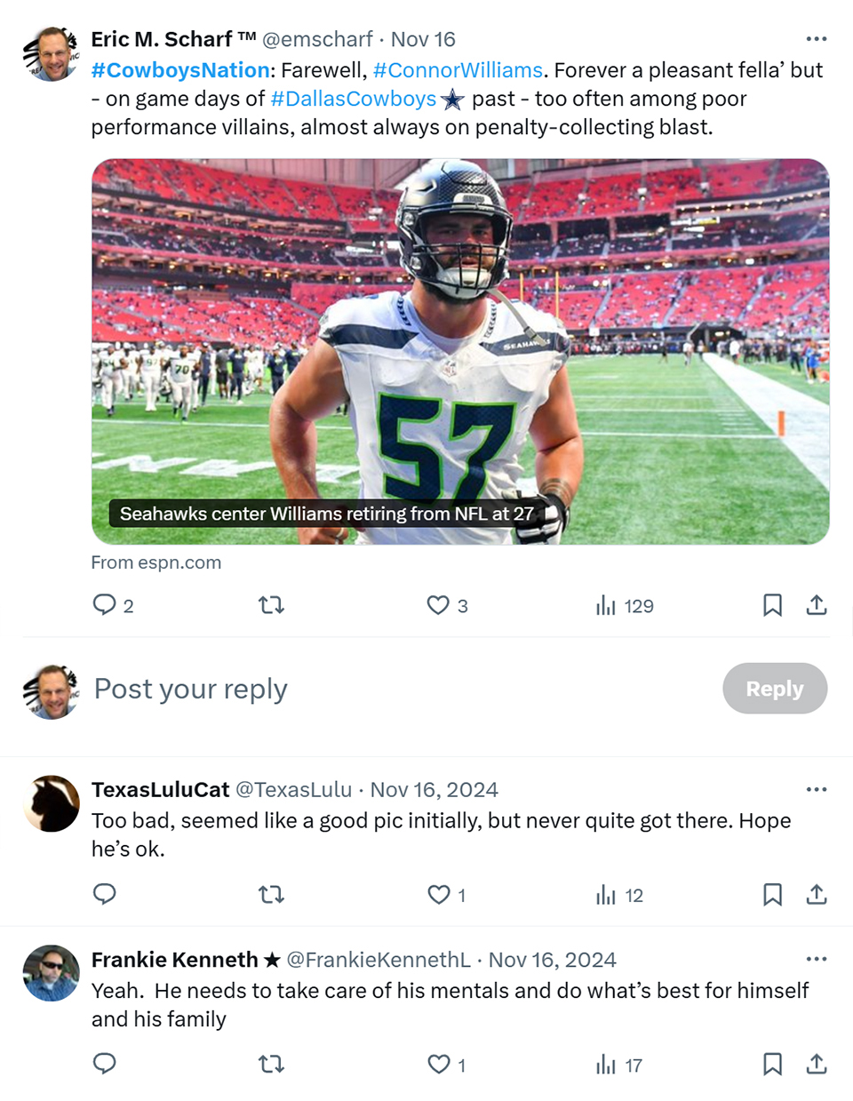Bookmark Frankie Kenneth's reply

coord(772,1064)
